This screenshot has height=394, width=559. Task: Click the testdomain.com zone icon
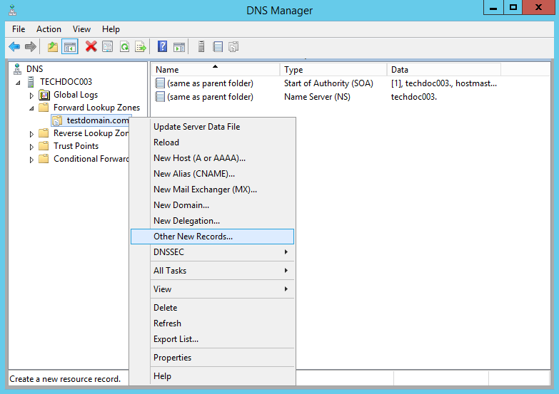57,120
